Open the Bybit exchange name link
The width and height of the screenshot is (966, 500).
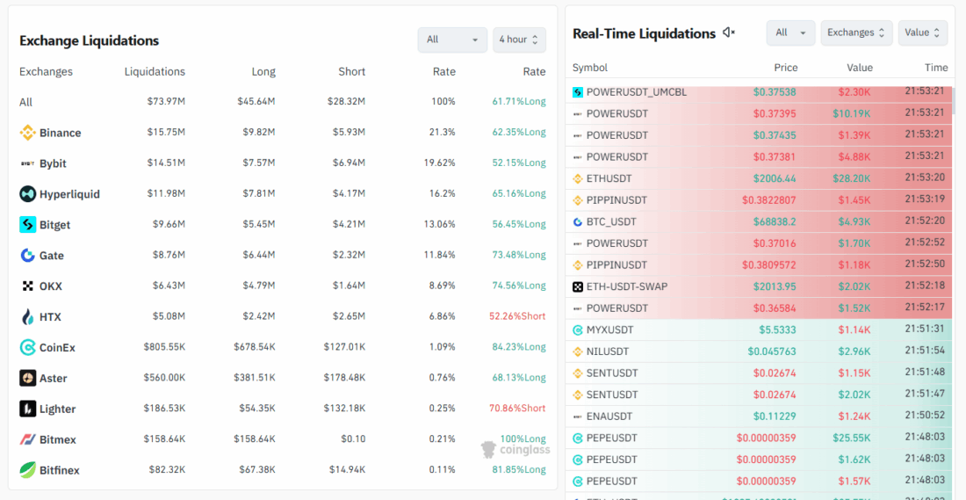coord(53,163)
